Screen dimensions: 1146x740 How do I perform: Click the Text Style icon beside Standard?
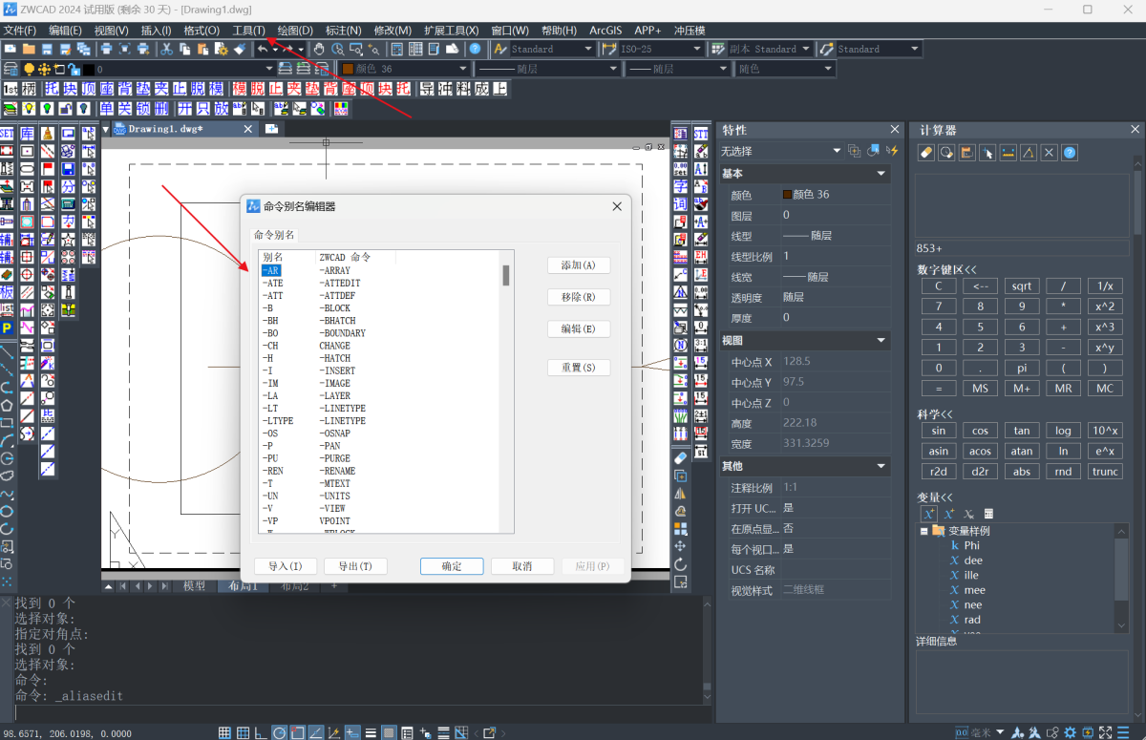(x=500, y=49)
